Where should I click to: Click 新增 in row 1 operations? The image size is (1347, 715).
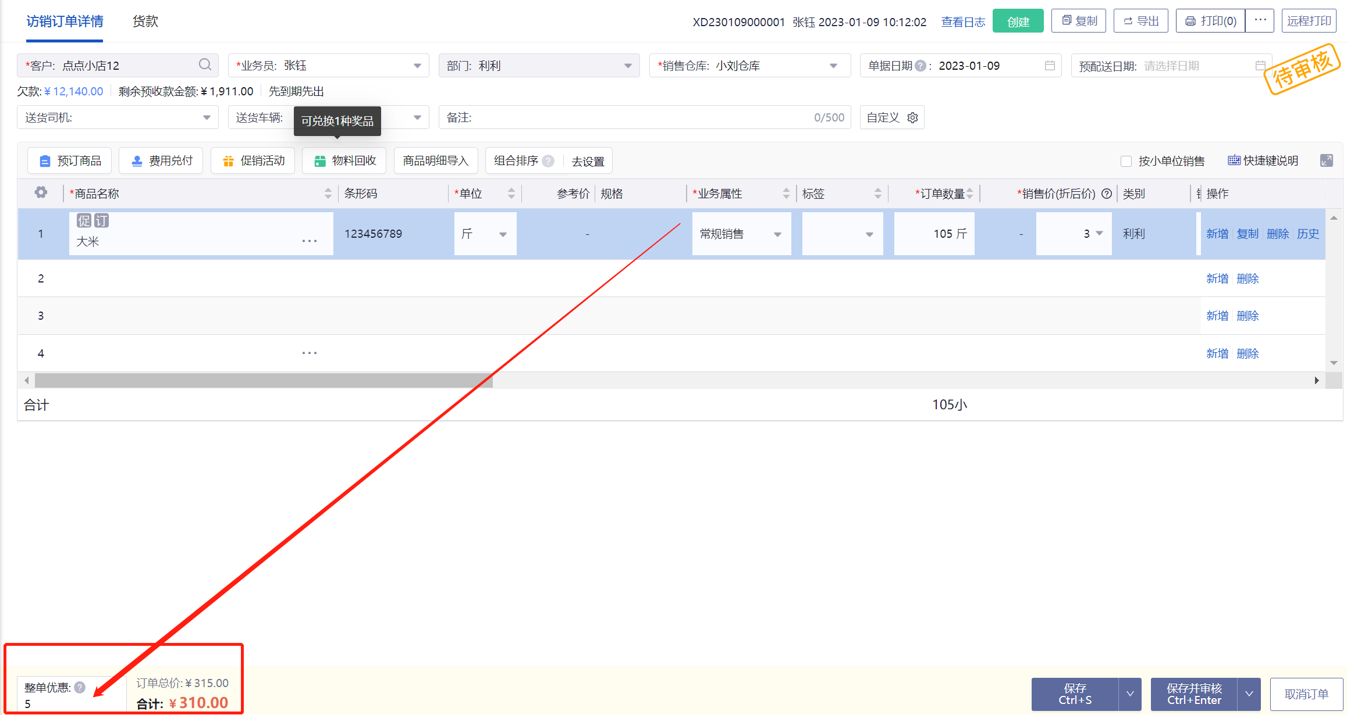coord(1217,234)
